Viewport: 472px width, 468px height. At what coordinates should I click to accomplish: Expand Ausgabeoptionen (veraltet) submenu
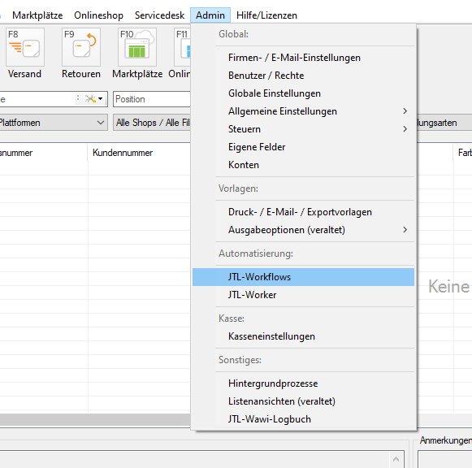(304, 230)
